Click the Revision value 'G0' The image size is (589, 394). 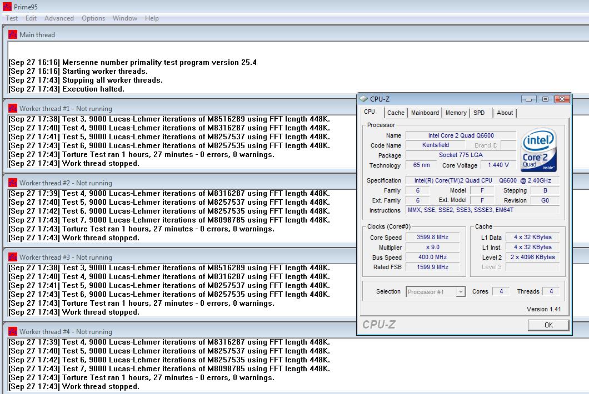tap(545, 200)
